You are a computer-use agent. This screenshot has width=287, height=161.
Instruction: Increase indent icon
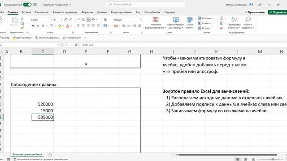pyautogui.click(x=98, y=26)
